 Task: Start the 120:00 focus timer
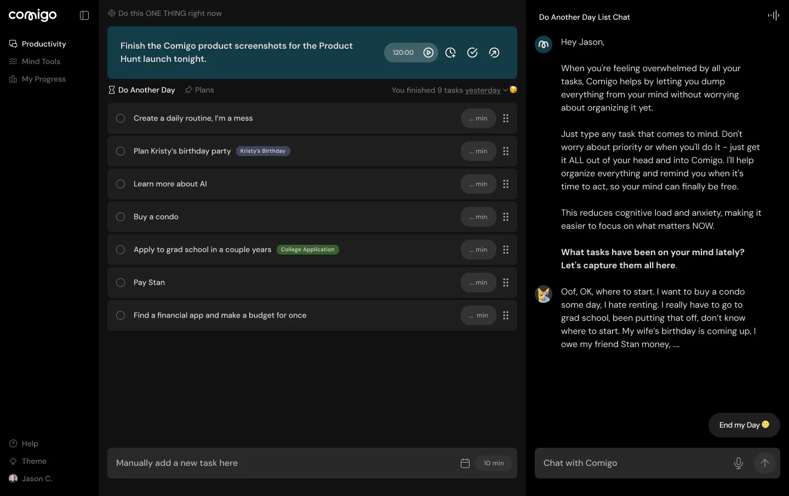tap(428, 53)
